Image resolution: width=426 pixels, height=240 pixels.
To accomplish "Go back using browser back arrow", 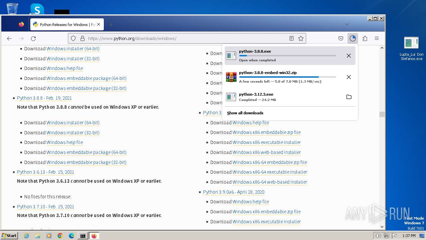I will click(x=9, y=38).
